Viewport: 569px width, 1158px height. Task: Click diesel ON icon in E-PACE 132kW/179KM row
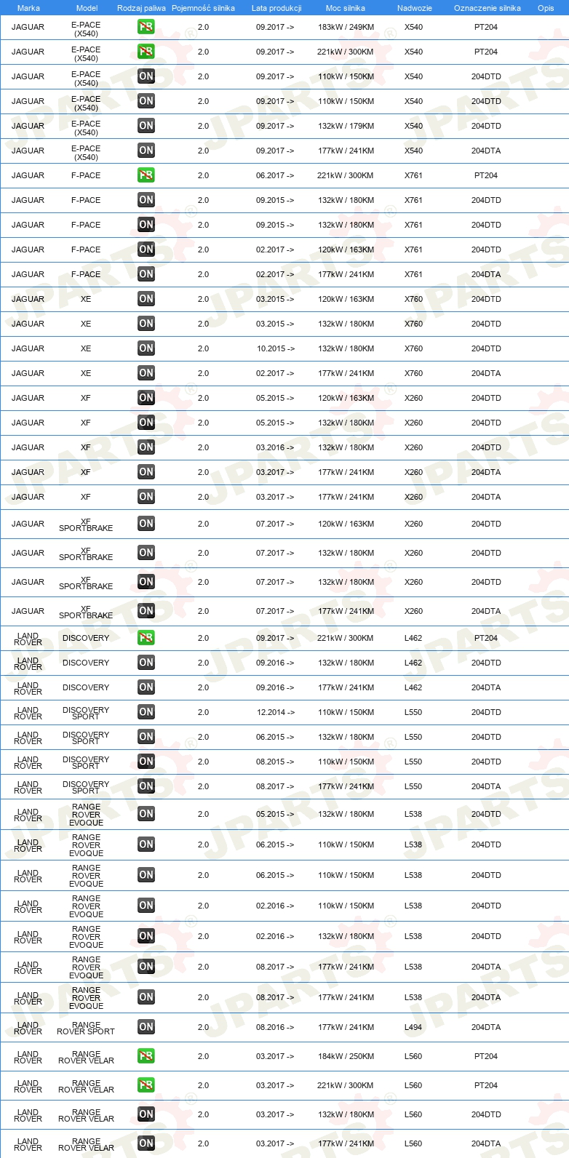point(146,126)
